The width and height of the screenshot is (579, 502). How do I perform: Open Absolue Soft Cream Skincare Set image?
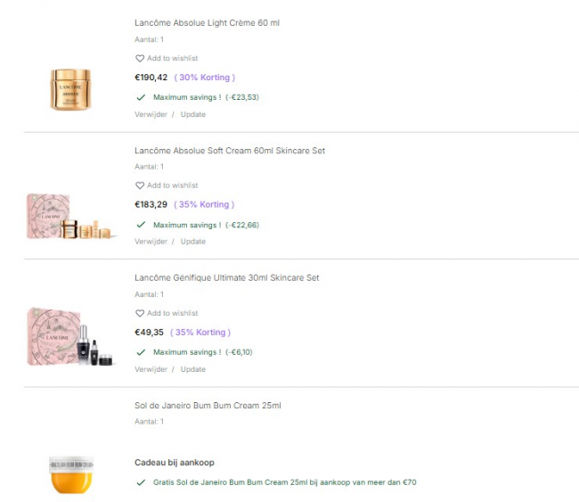pos(70,217)
